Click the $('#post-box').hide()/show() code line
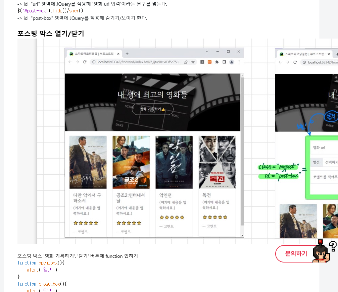 pyautogui.click(x=50, y=10)
